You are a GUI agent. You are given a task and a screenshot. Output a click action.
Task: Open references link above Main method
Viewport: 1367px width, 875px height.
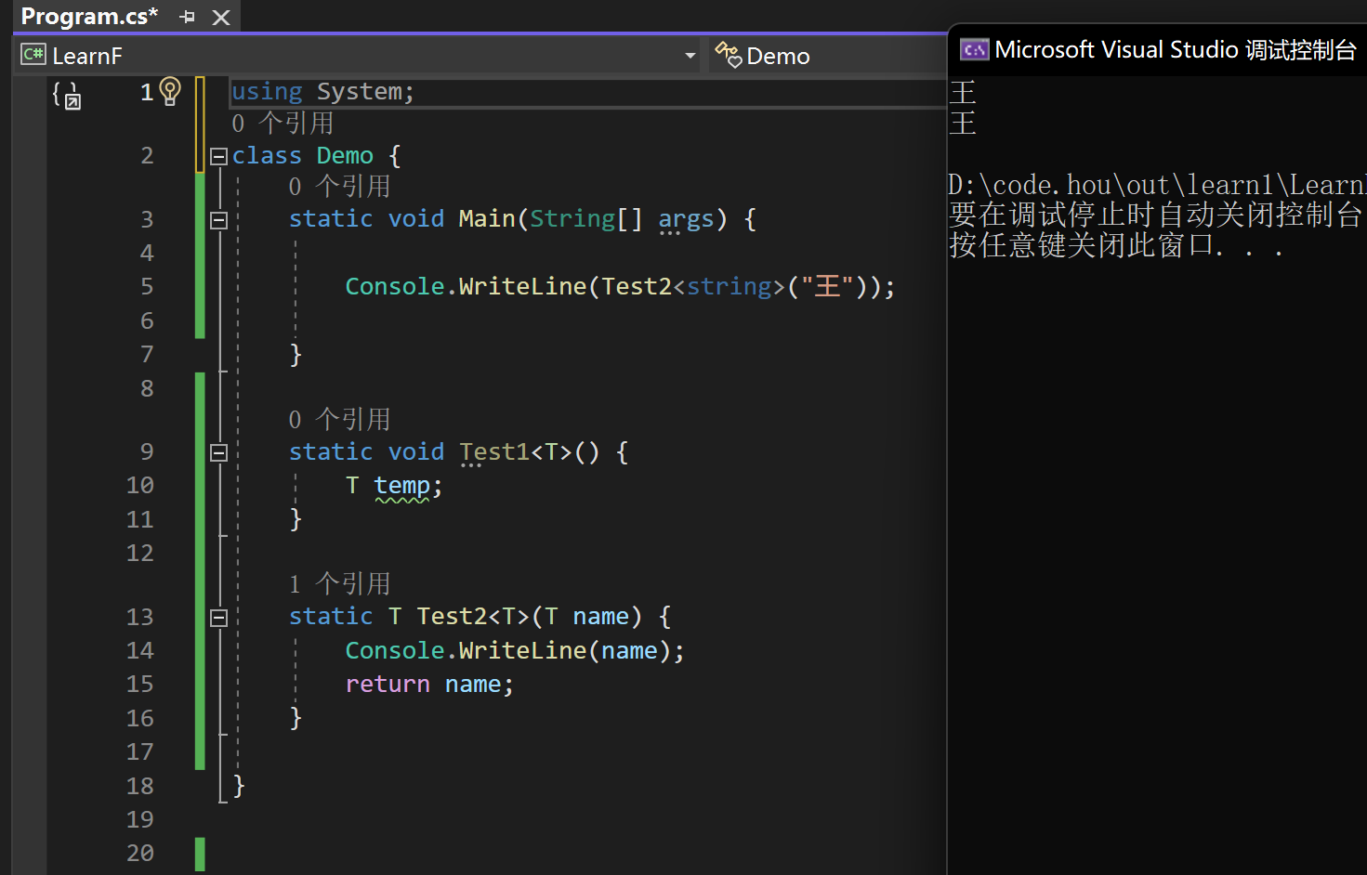[339, 186]
